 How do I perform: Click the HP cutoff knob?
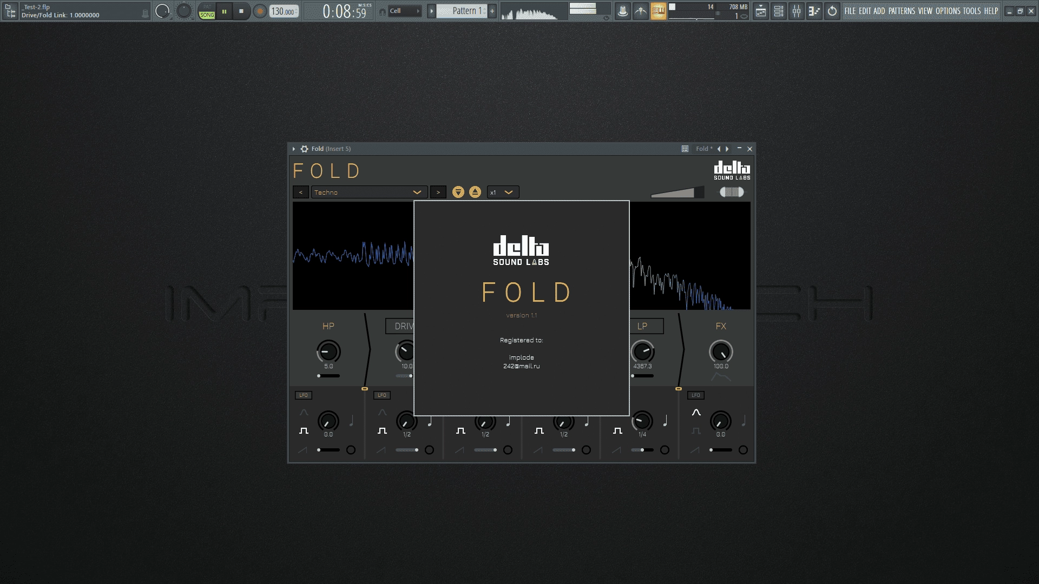(x=328, y=351)
